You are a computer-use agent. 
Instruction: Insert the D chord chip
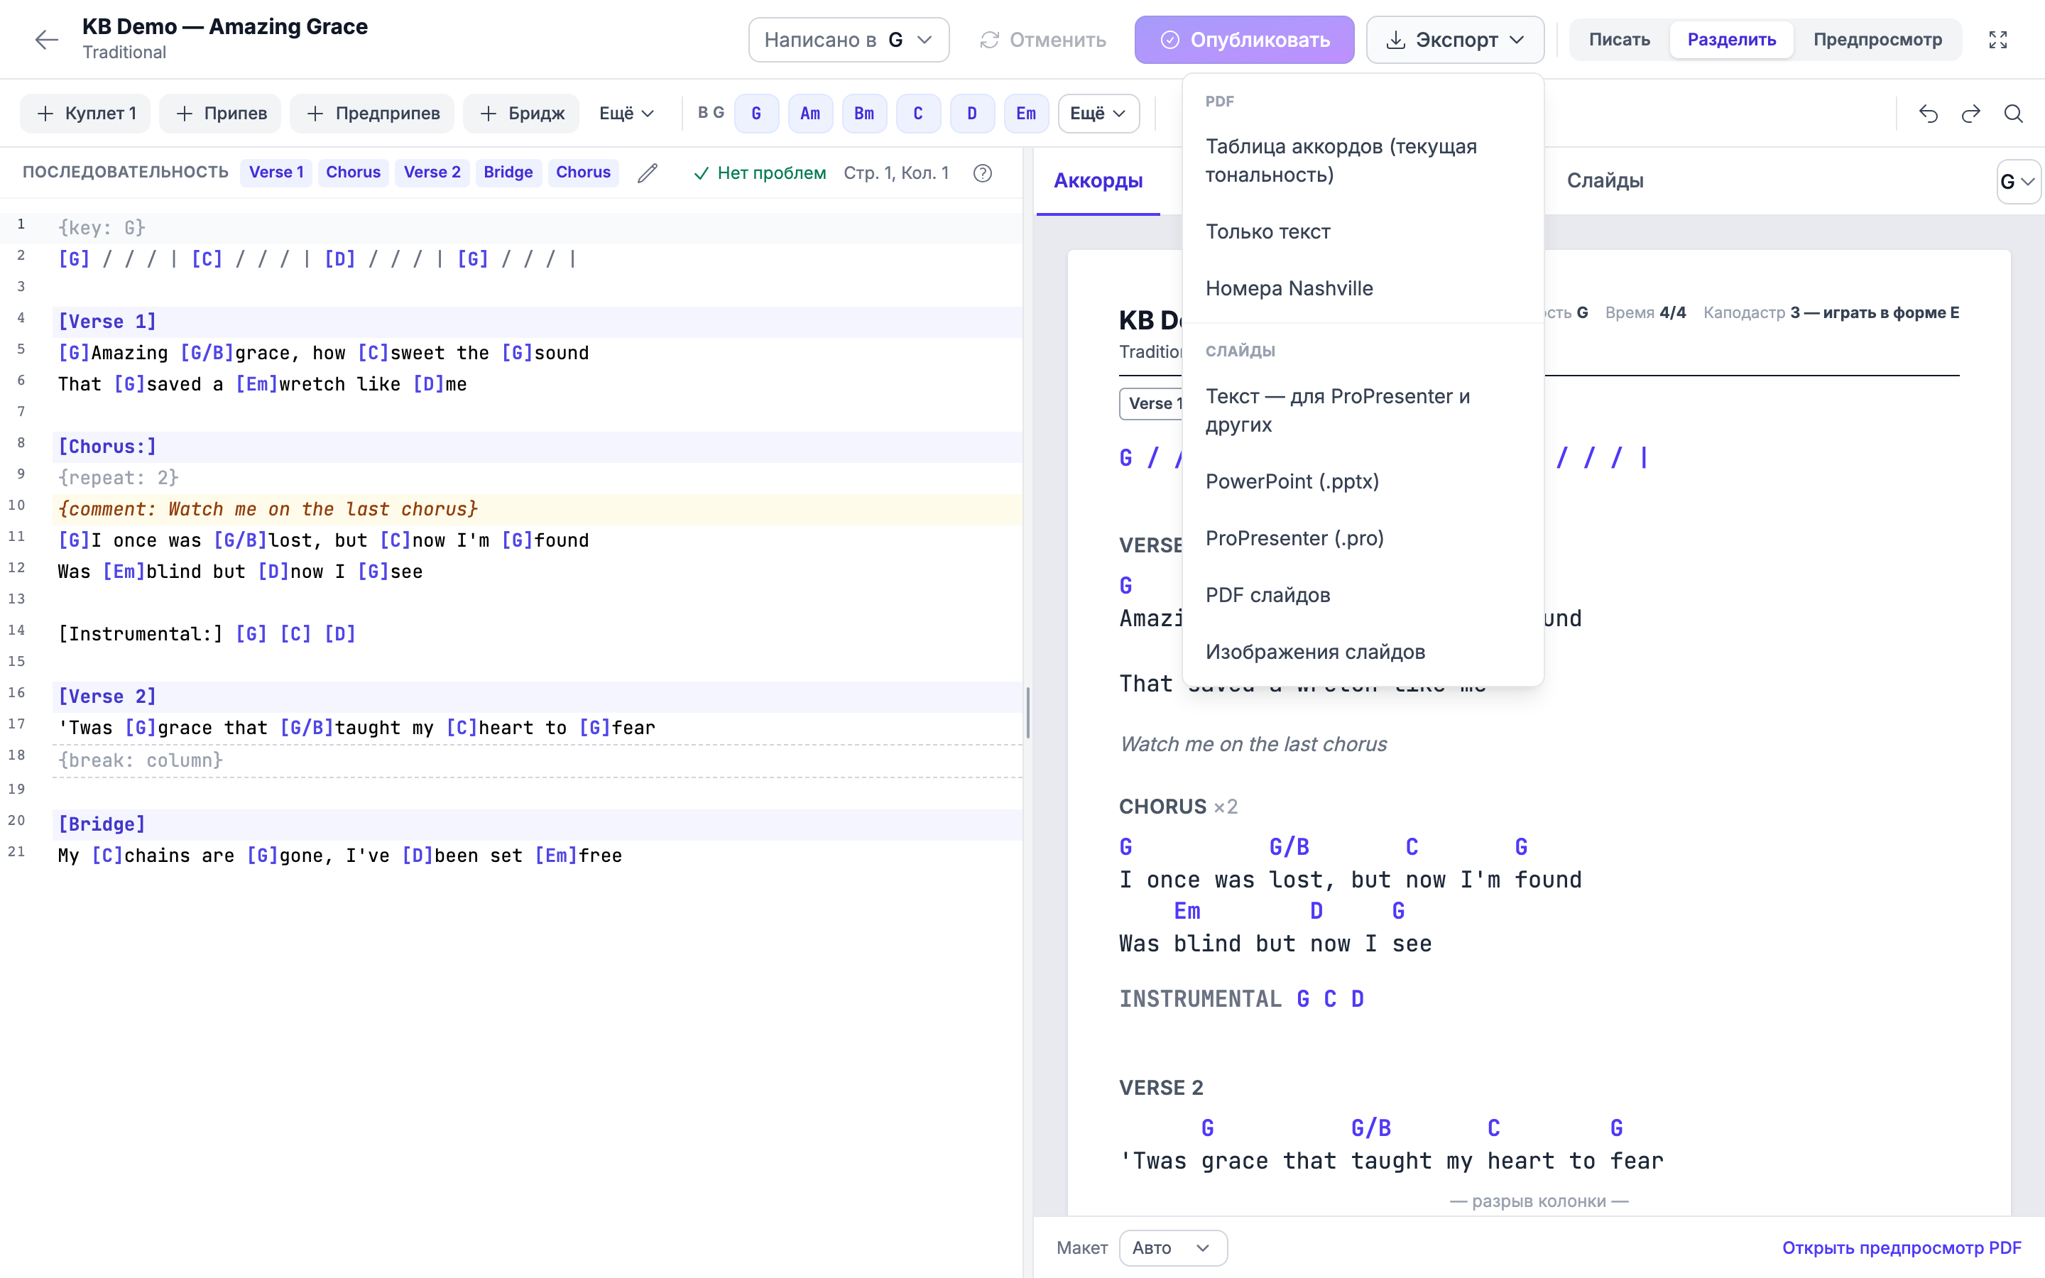[972, 114]
